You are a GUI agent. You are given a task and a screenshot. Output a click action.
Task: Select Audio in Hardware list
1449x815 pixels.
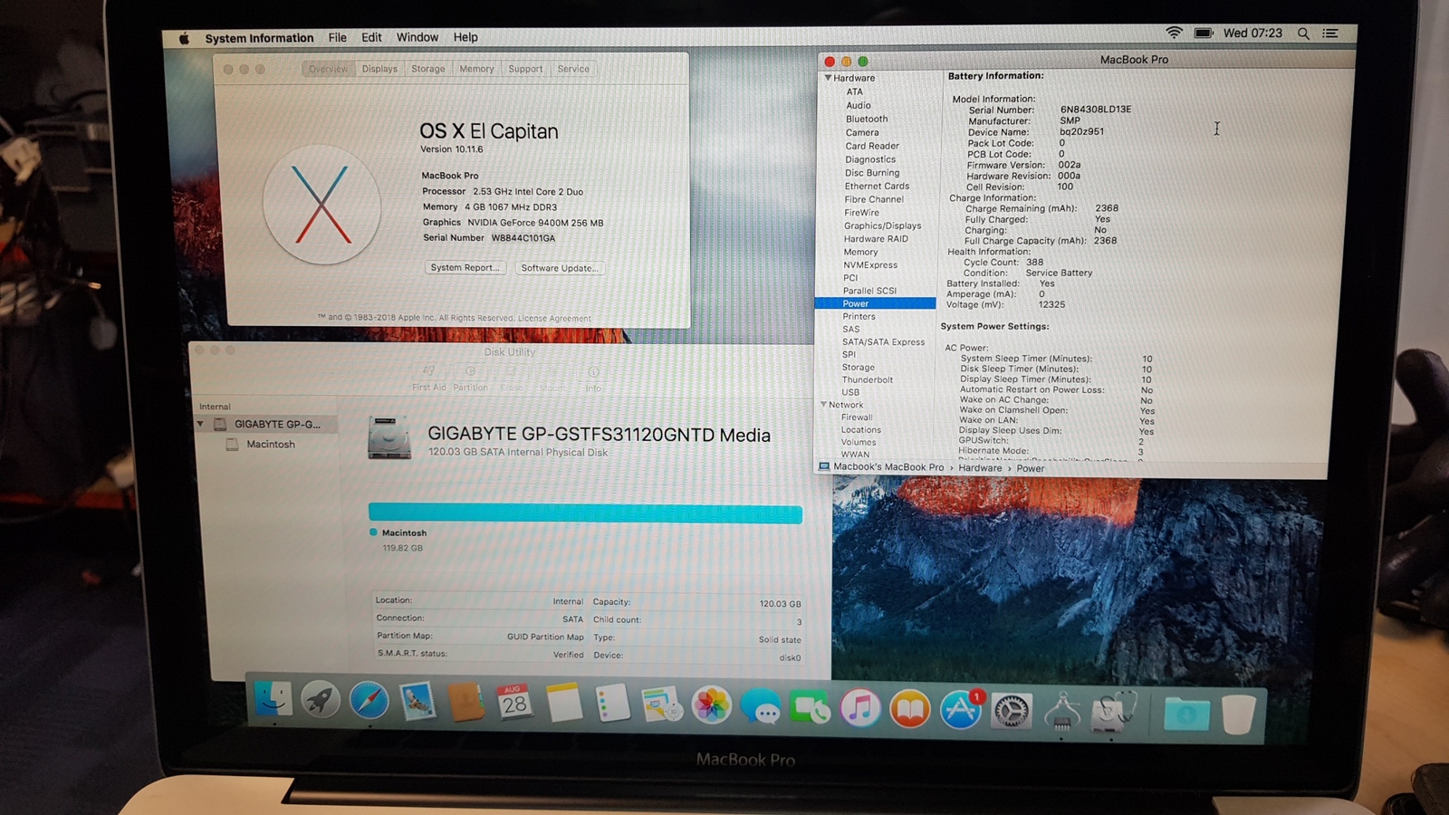859,105
